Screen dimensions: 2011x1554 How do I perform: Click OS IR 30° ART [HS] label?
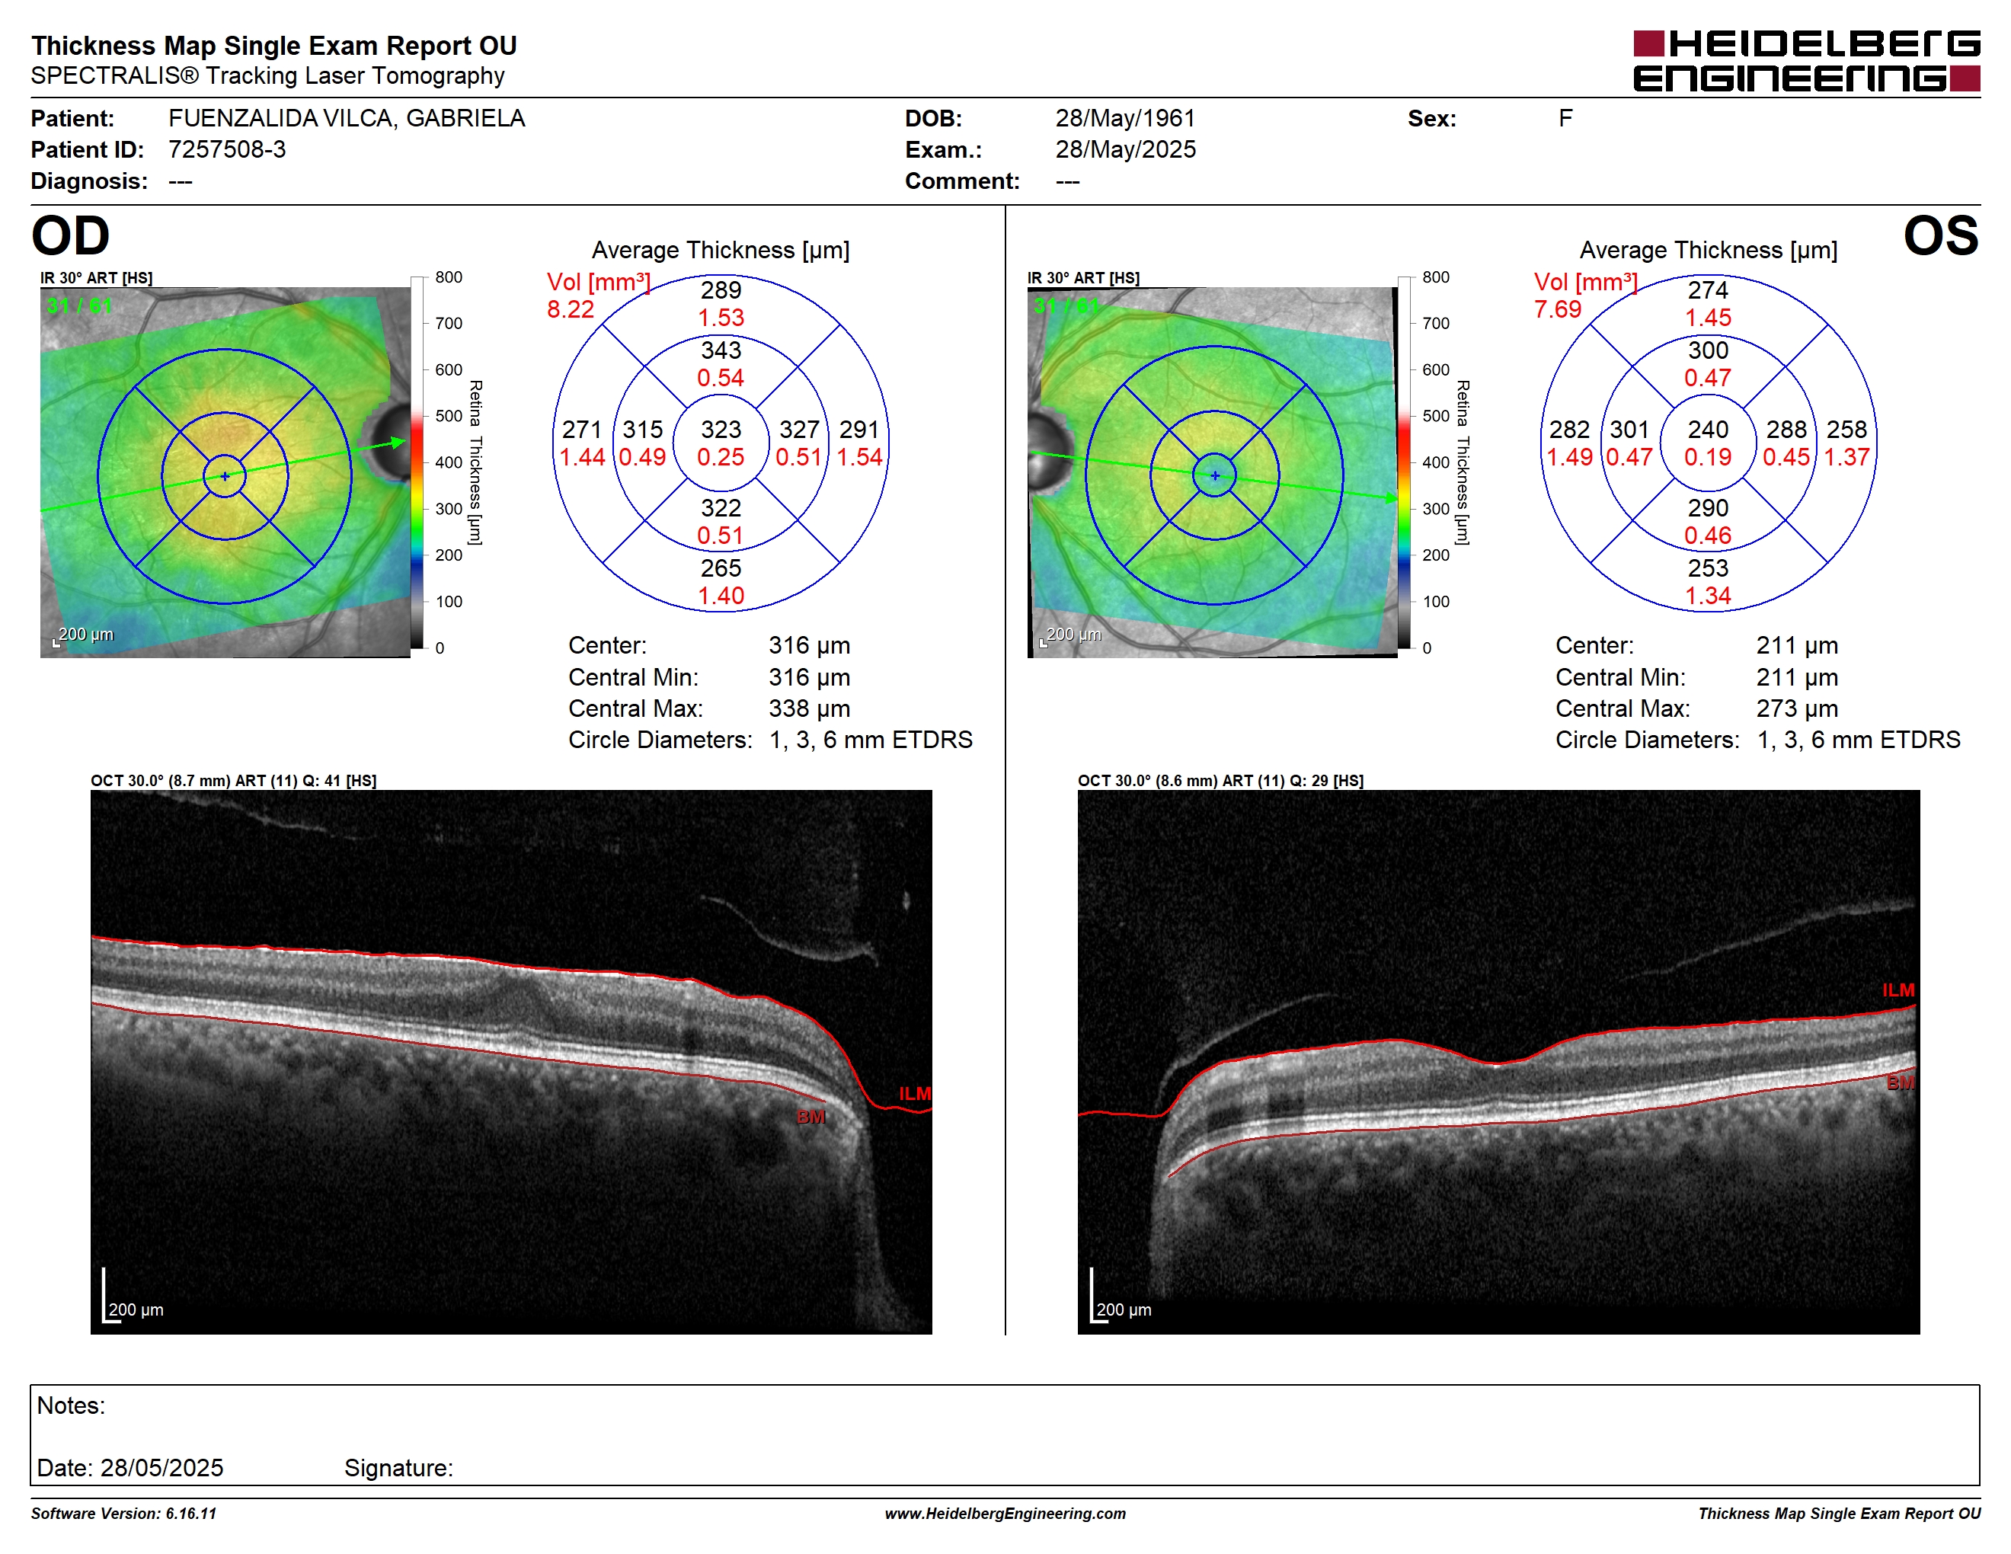point(1084,278)
